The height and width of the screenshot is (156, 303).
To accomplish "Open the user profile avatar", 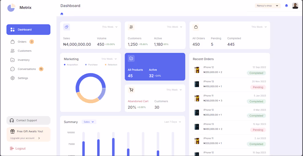I will pyautogui.click(x=295, y=6).
